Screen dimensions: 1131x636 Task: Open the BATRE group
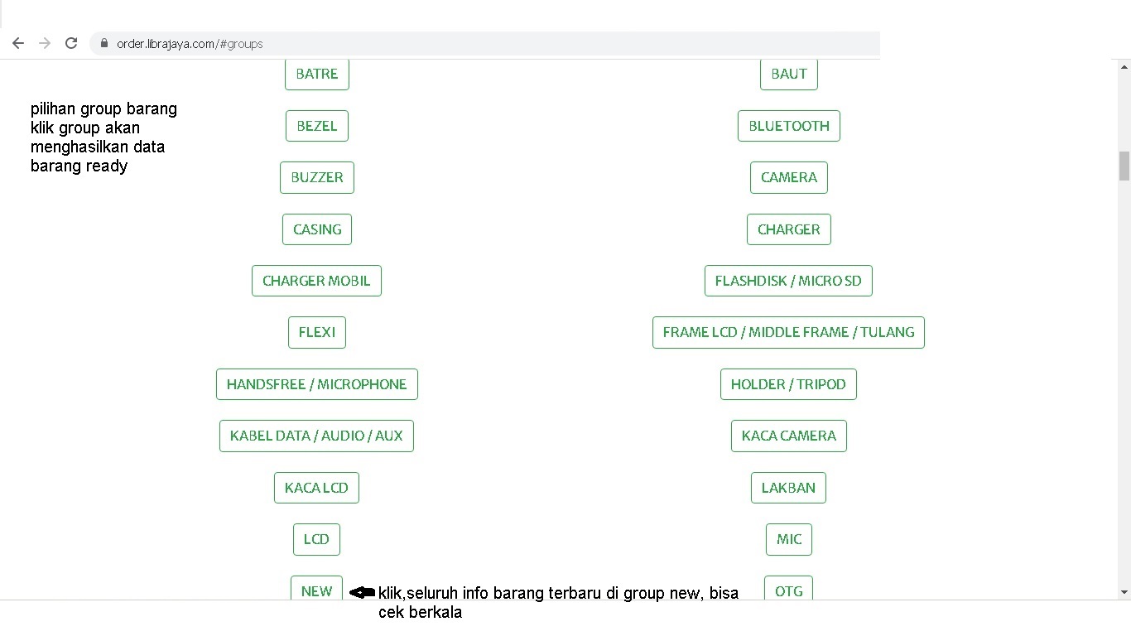[317, 74]
